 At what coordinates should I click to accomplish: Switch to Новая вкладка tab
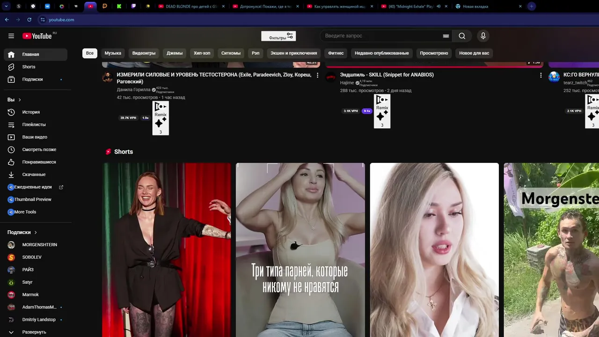[488, 6]
